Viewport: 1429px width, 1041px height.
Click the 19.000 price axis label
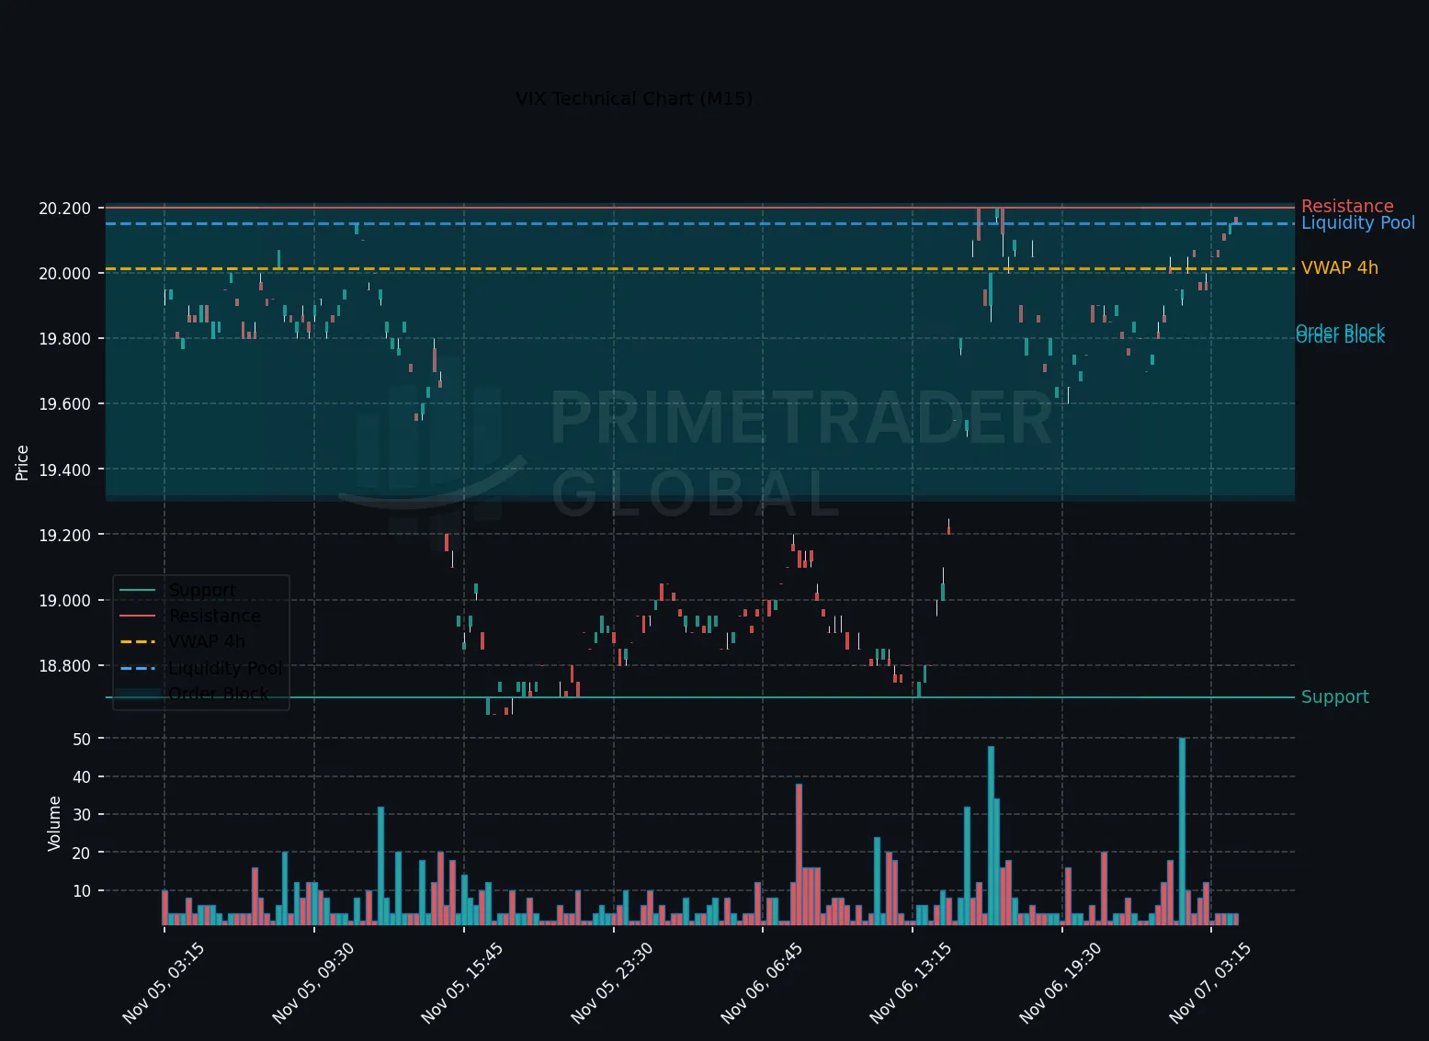point(64,601)
